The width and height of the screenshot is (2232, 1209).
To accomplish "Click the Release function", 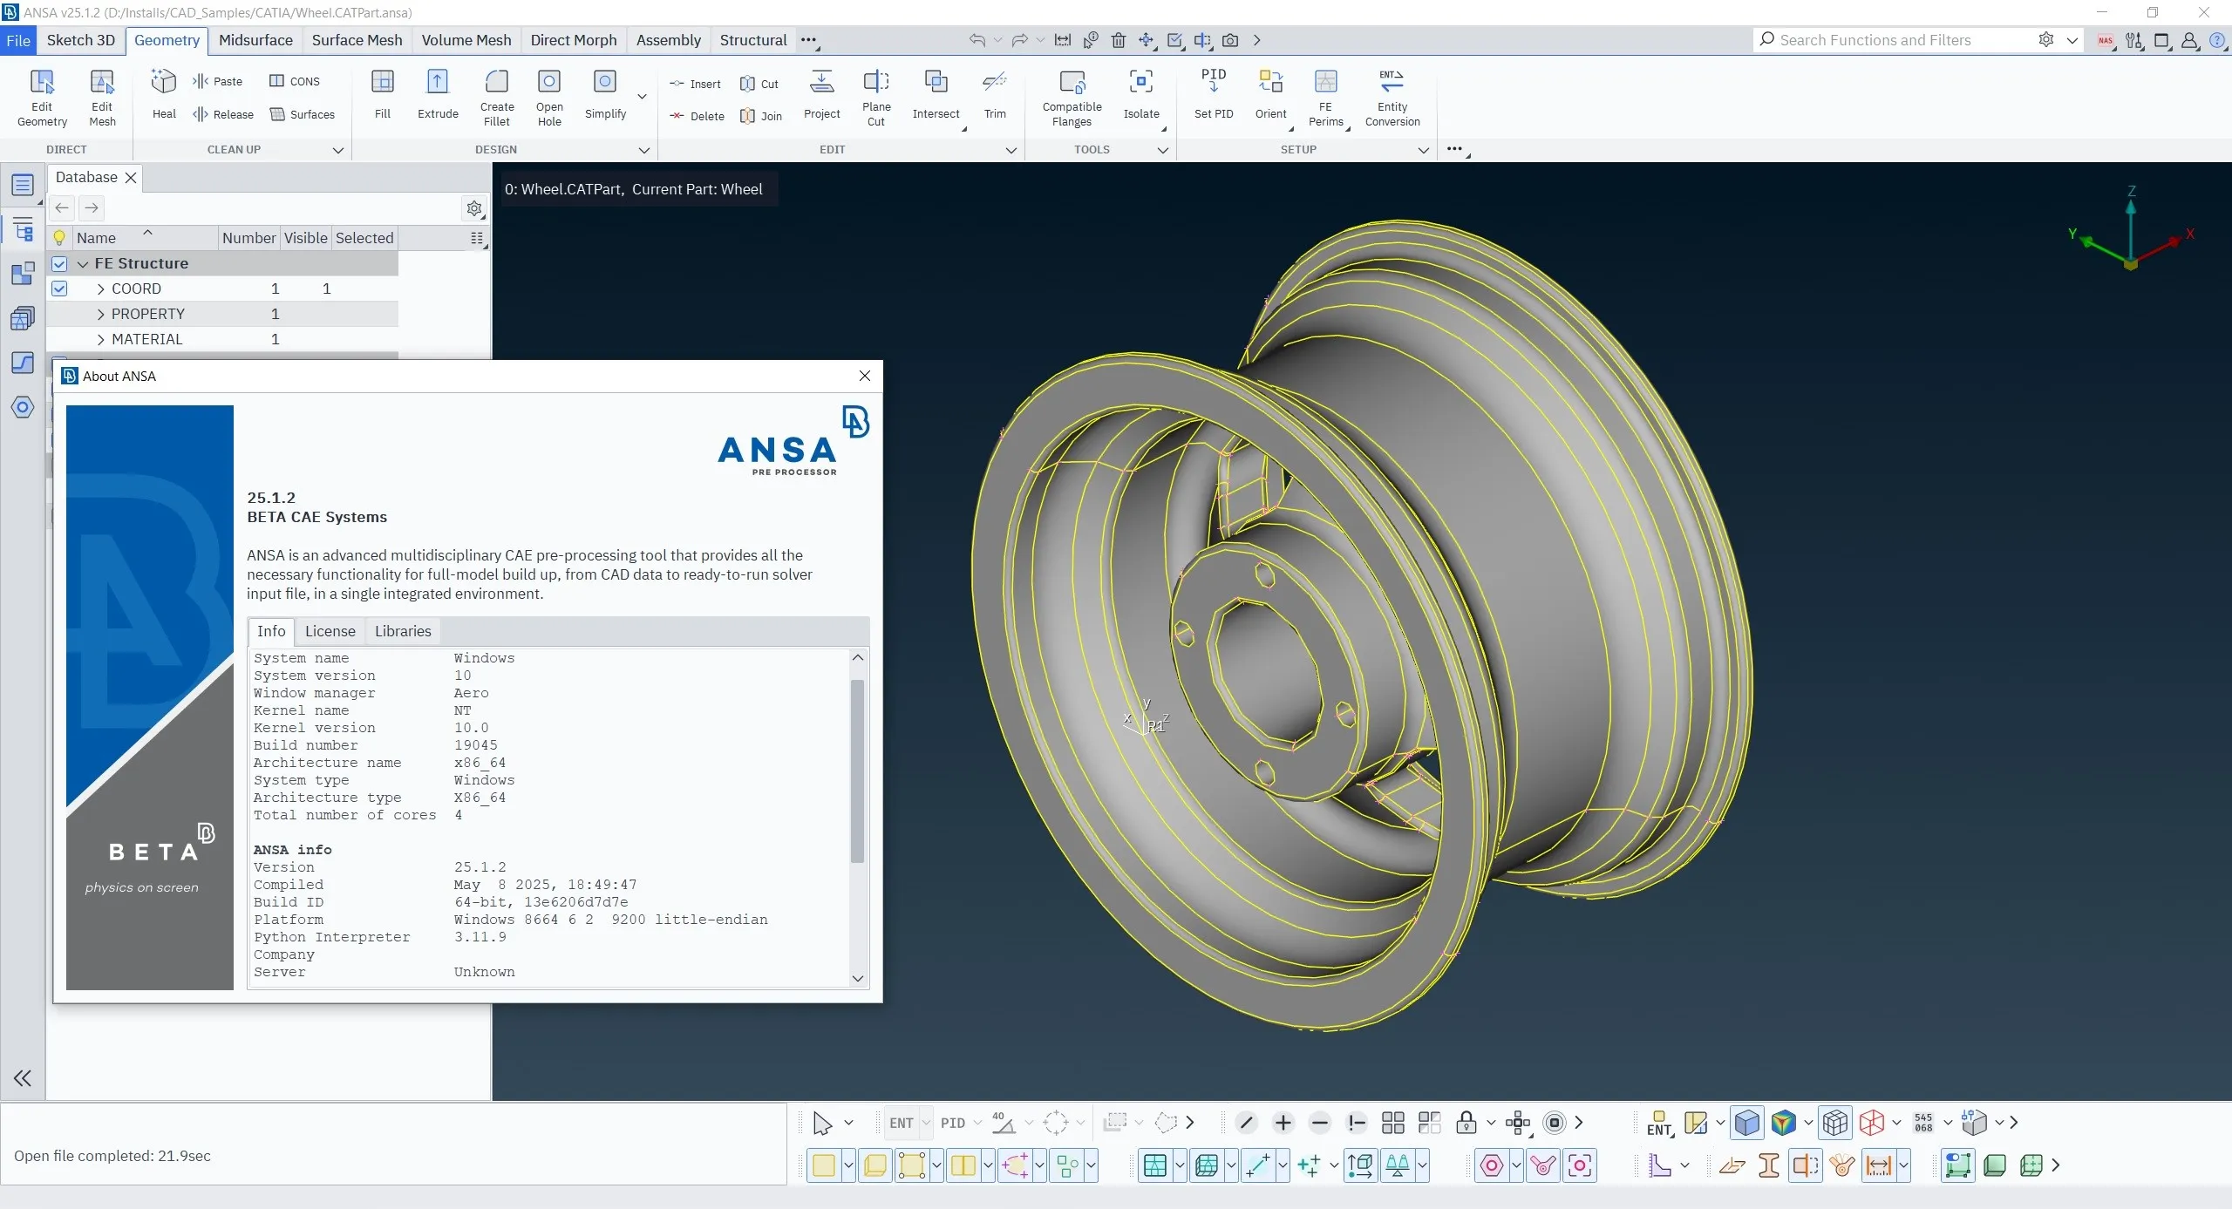I will (223, 114).
